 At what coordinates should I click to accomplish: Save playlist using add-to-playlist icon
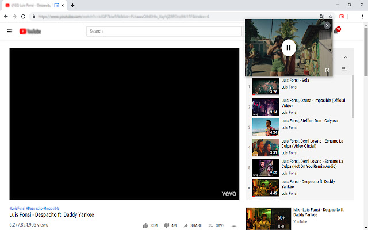[x=344, y=69]
